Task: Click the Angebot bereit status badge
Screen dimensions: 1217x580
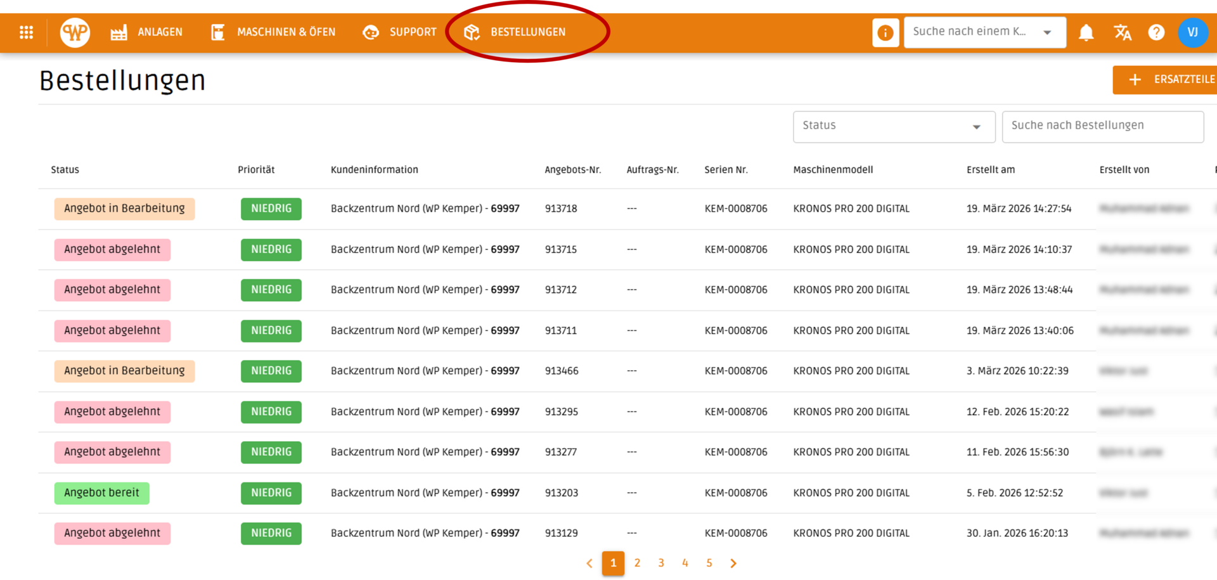Action: click(x=101, y=493)
